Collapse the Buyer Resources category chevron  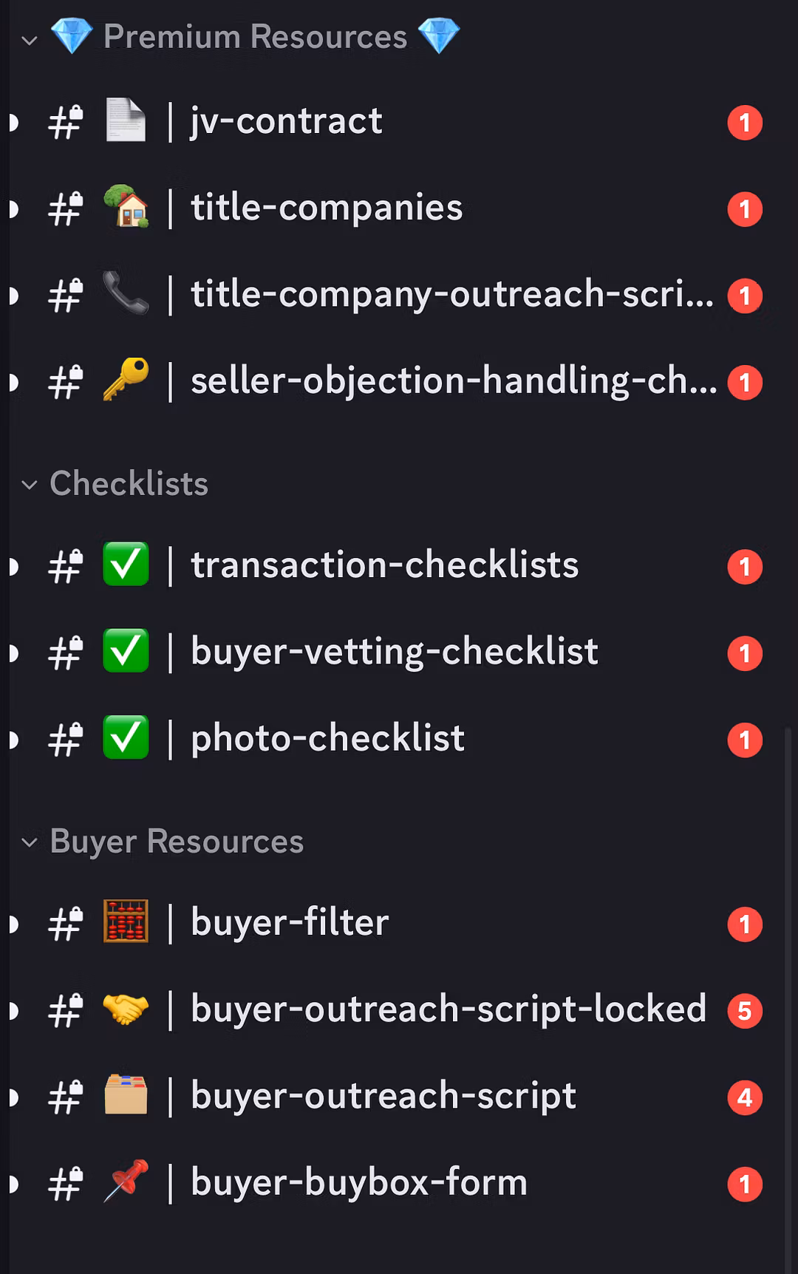[30, 842]
